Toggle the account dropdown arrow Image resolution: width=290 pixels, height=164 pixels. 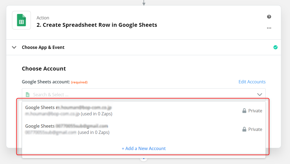coord(259,95)
